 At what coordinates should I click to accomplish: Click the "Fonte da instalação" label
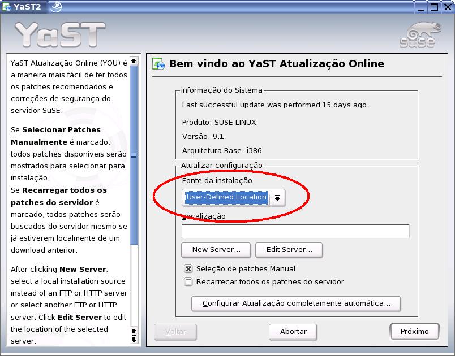(217, 181)
